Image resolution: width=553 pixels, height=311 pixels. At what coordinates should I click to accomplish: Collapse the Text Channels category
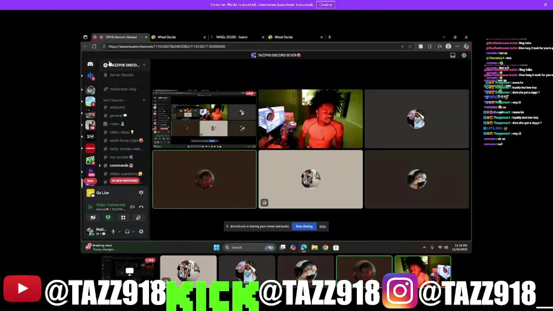114,100
